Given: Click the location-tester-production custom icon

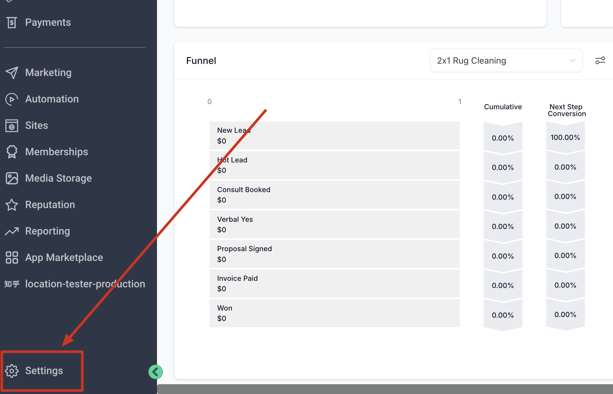Looking at the screenshot, I should tap(12, 284).
